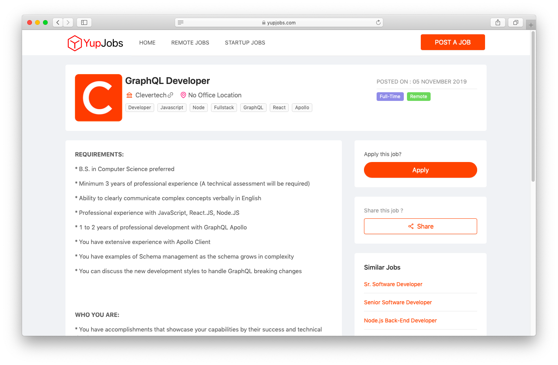This screenshot has width=558, height=365.
Task: Switch to STARTUP JOBS
Action: [245, 43]
